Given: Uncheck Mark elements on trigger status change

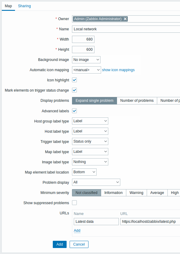Looking at the screenshot, I should pos(75,90).
